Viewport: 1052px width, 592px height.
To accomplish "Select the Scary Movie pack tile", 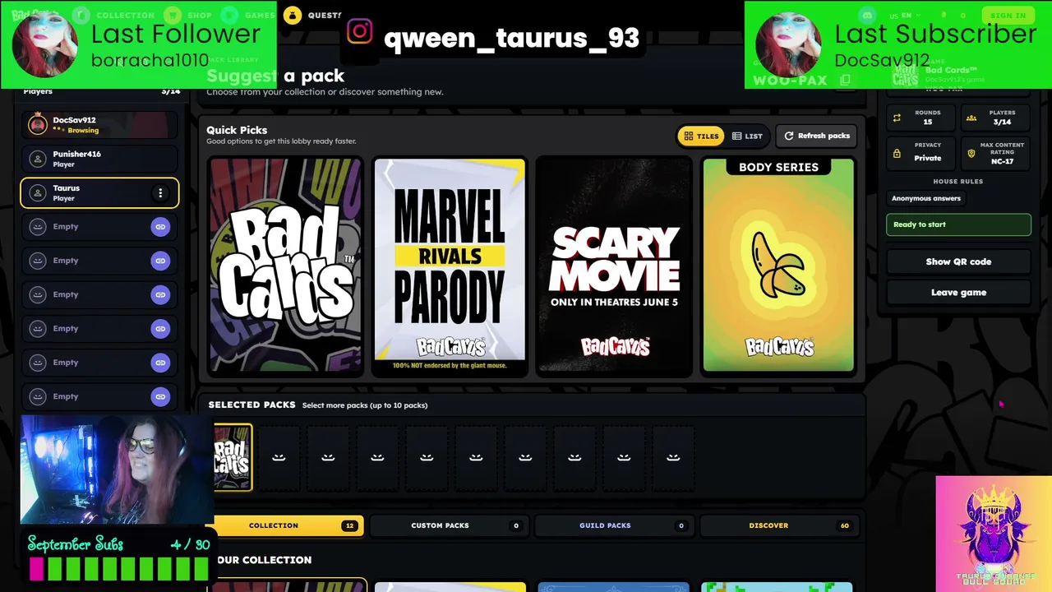I will [614, 266].
